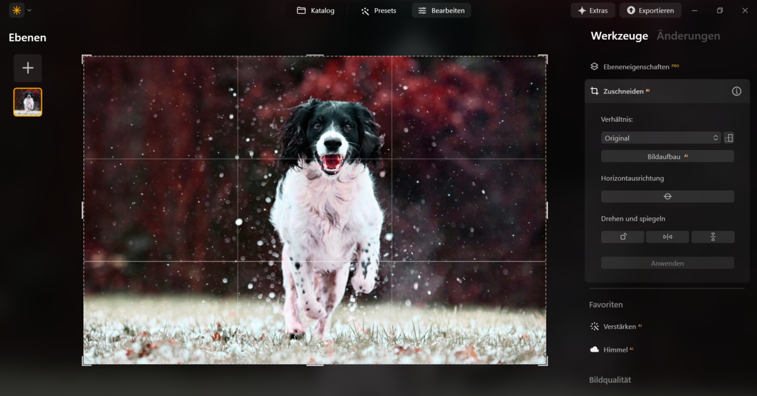Viewport: 757px width, 396px height.
Task: Click the Exportieren button
Action: coord(650,10)
